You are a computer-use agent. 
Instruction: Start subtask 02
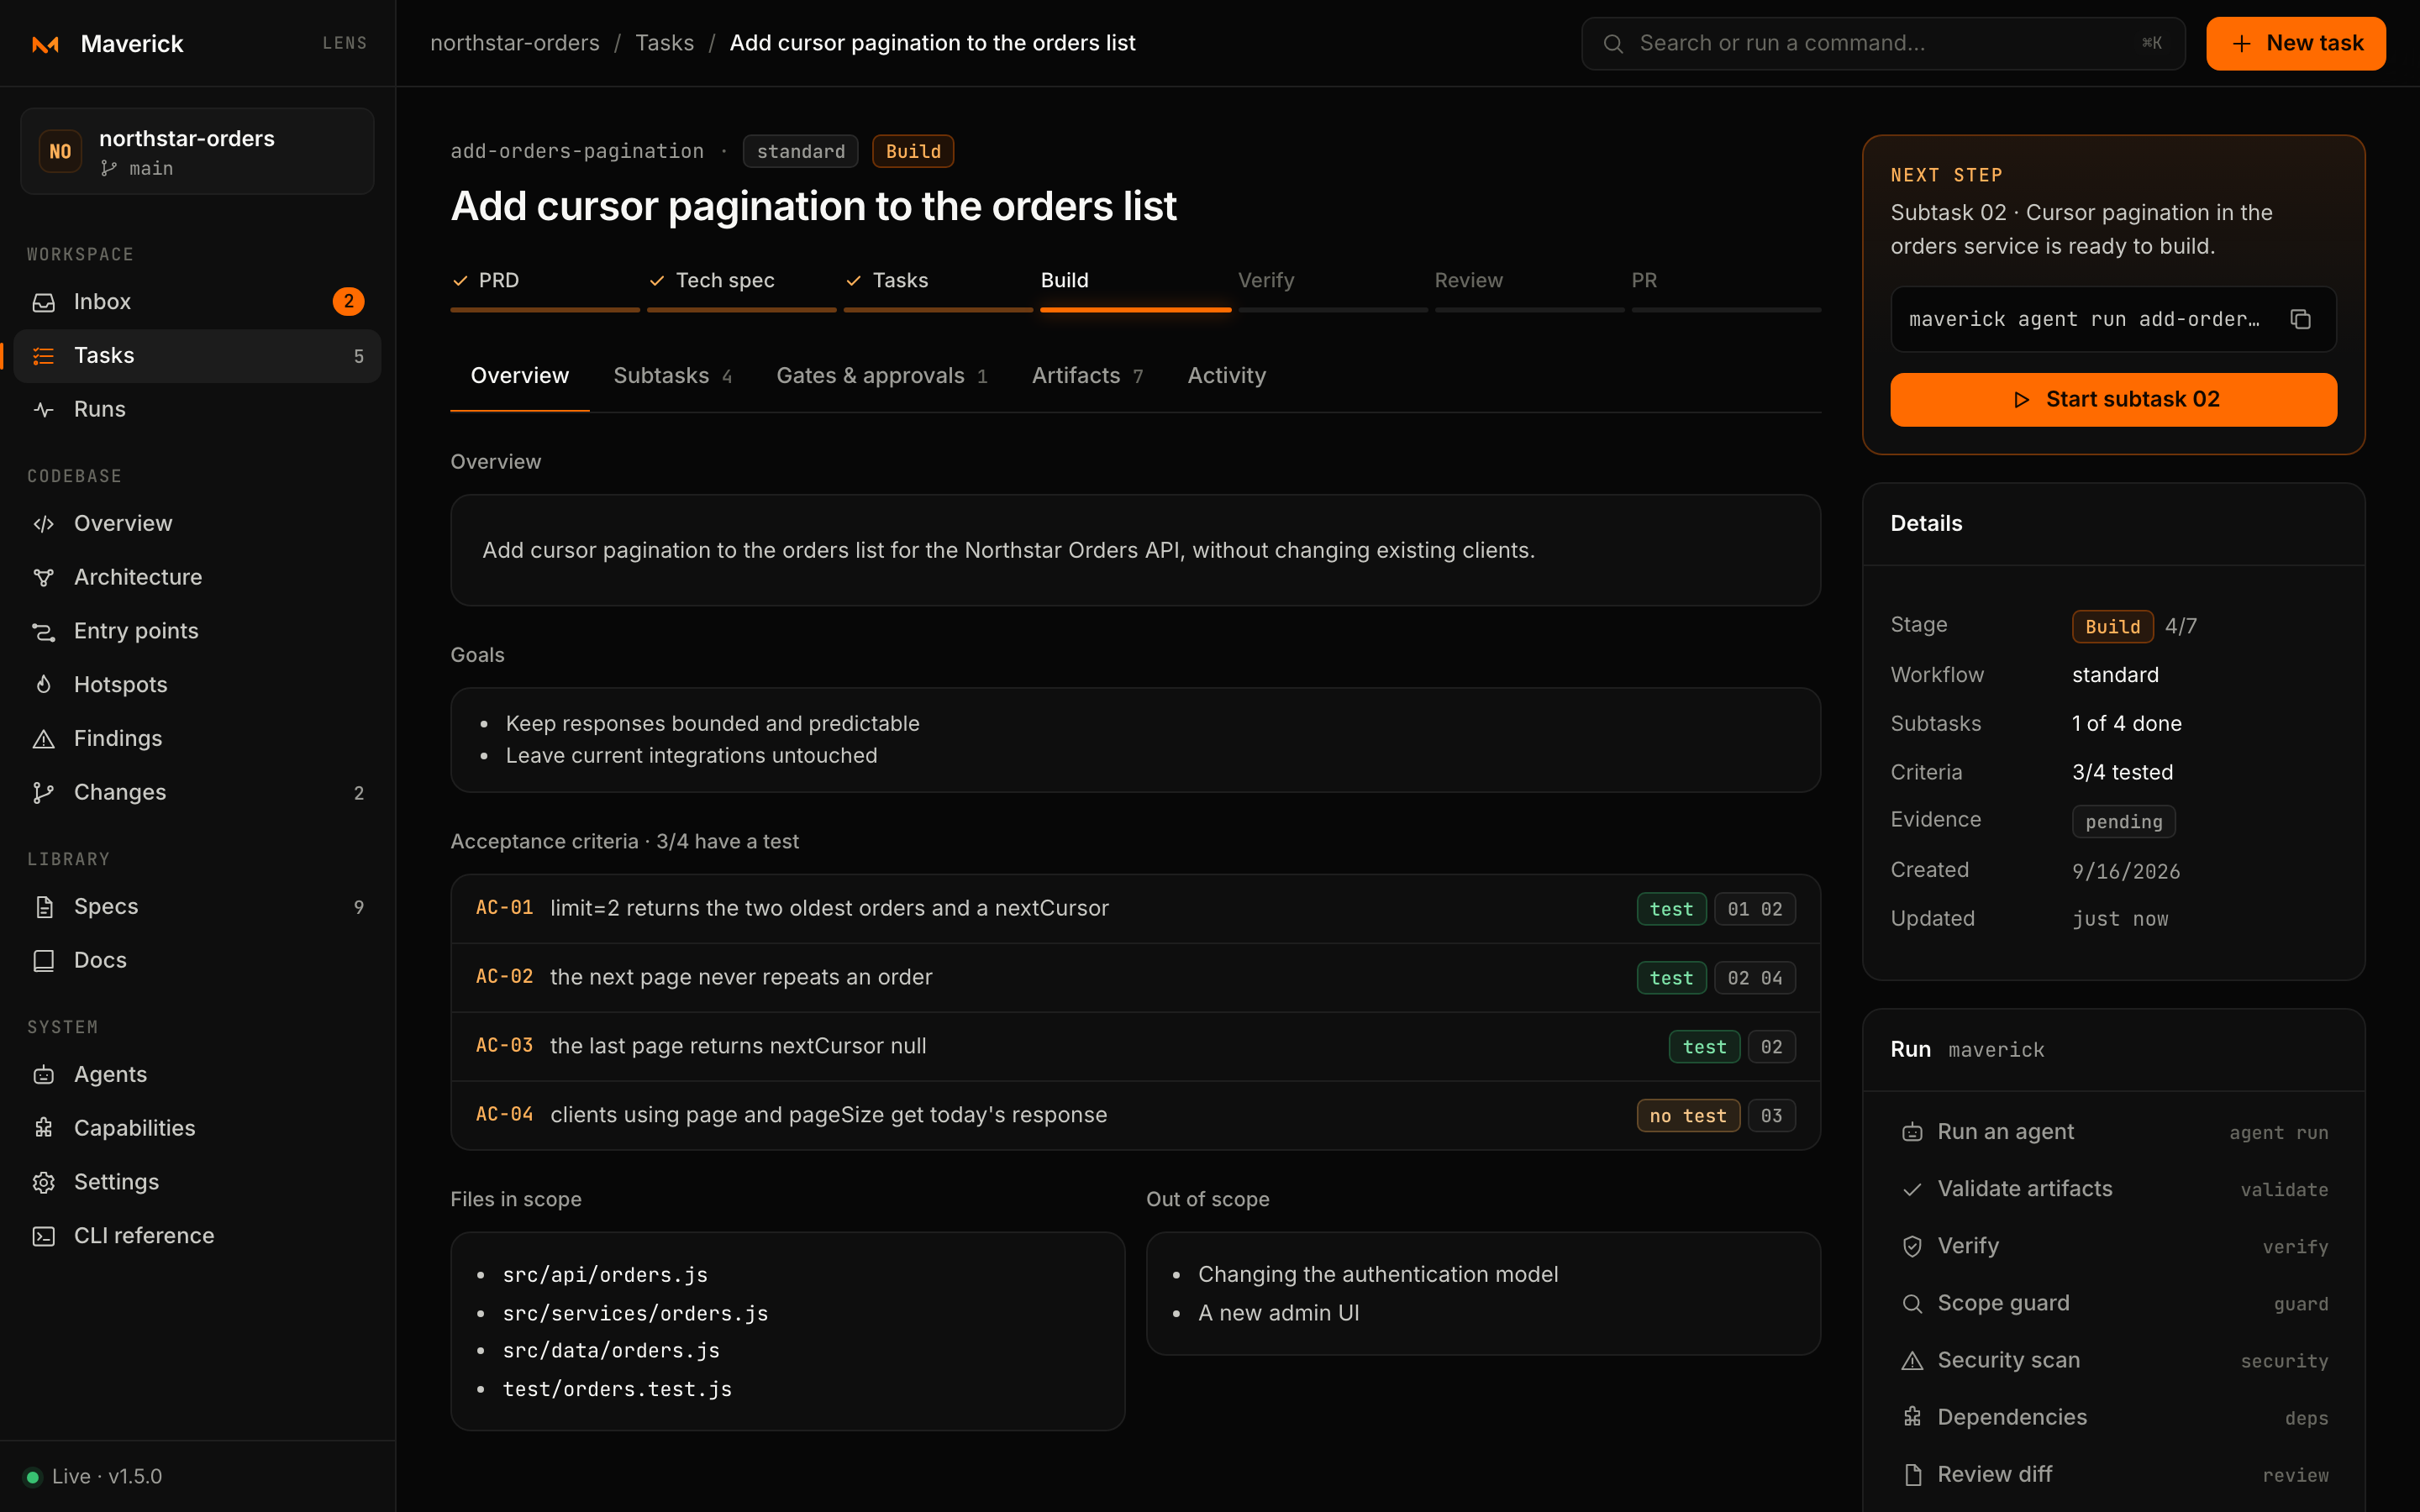tap(2113, 400)
